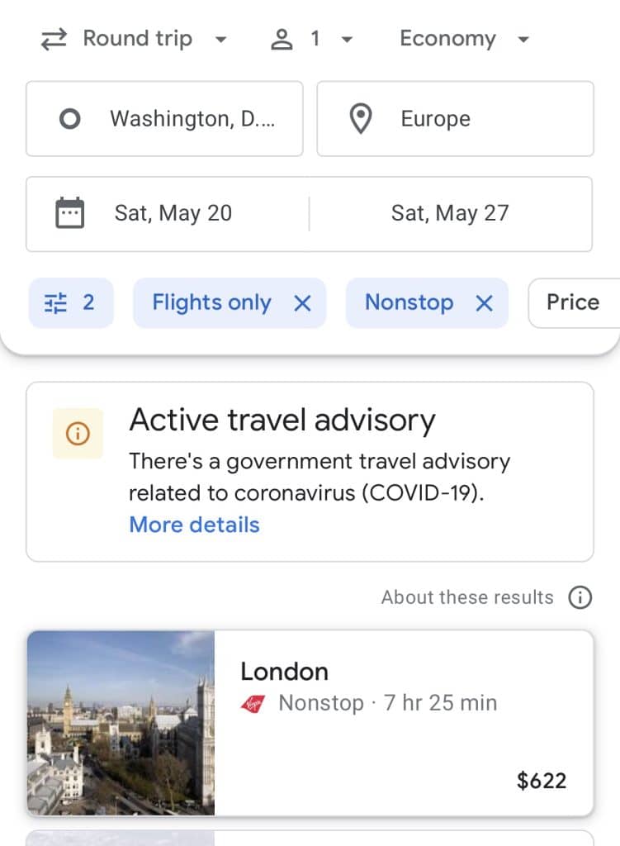
Task: Click the About these results info icon
Action: coord(580,597)
